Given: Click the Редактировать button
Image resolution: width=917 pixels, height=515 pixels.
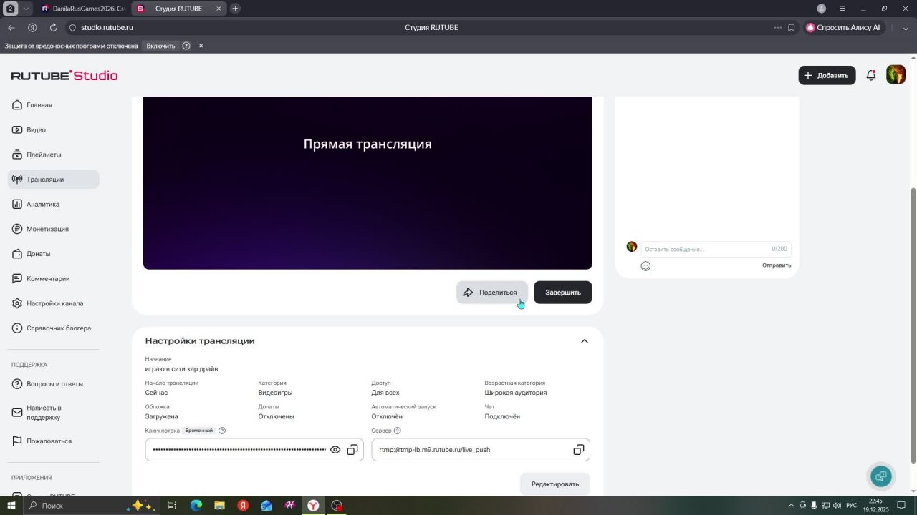Looking at the screenshot, I should pos(555,484).
